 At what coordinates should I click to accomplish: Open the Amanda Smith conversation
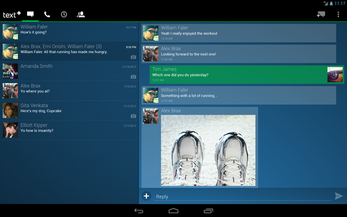coord(69,71)
